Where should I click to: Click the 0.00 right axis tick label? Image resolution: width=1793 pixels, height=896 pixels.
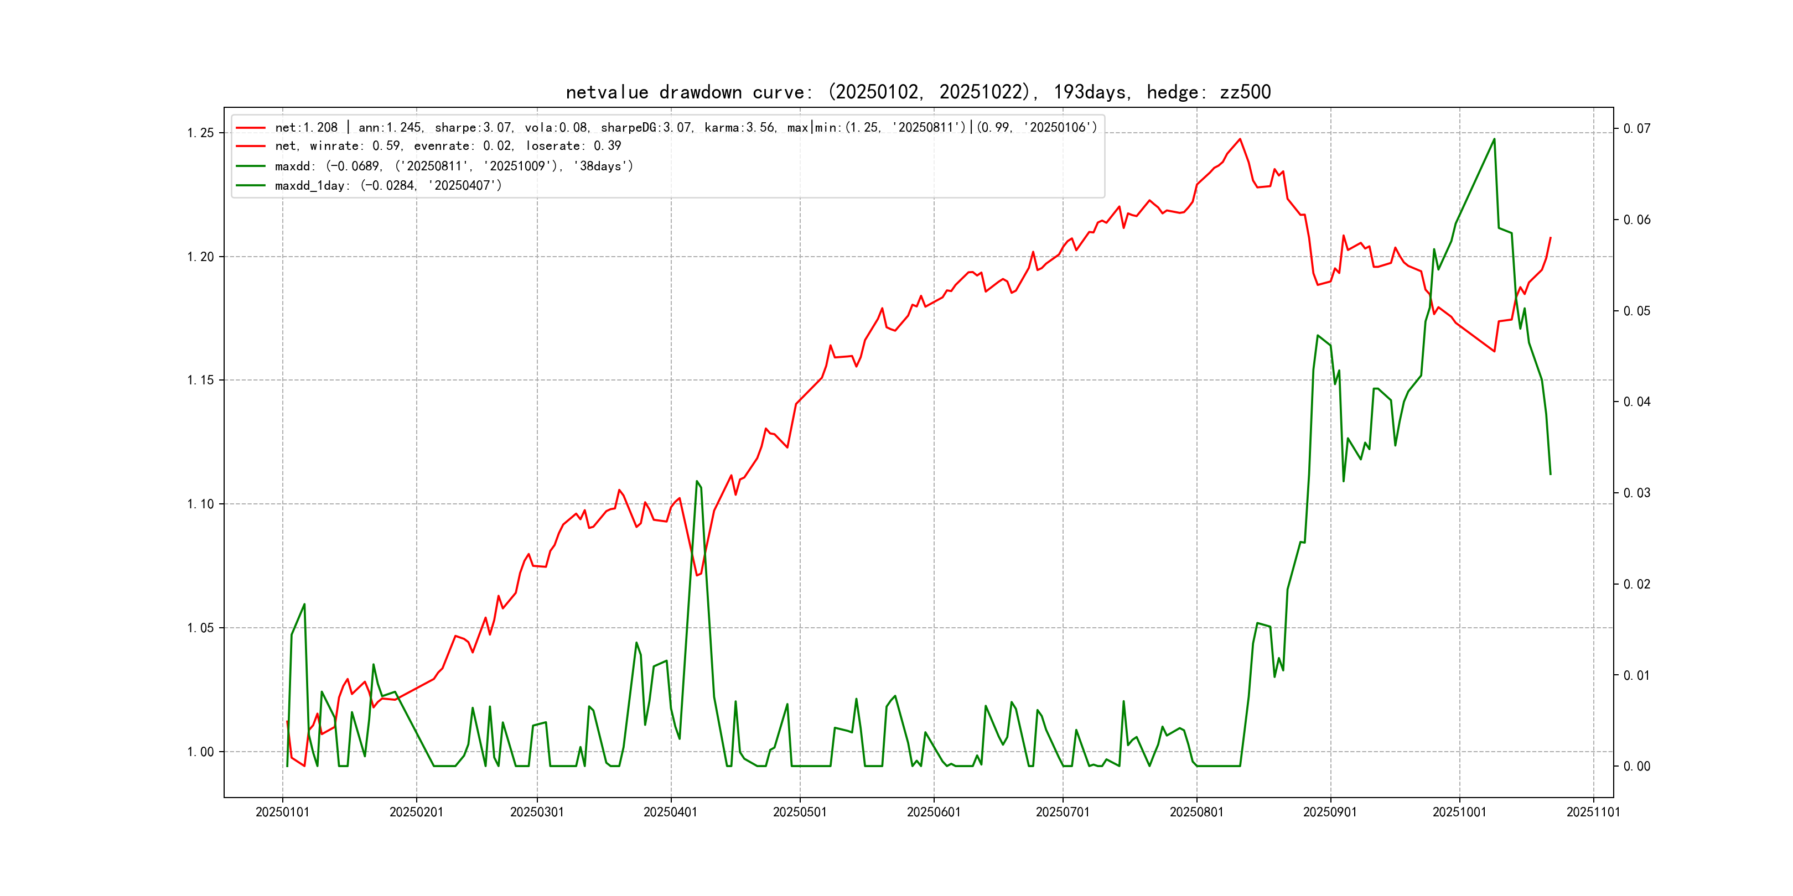tap(1636, 766)
